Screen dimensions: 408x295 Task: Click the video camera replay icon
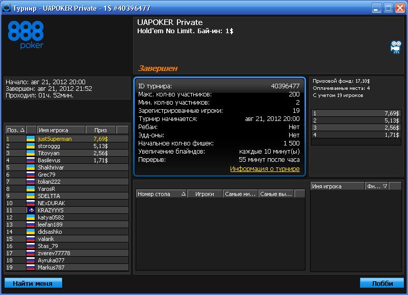tap(396, 47)
